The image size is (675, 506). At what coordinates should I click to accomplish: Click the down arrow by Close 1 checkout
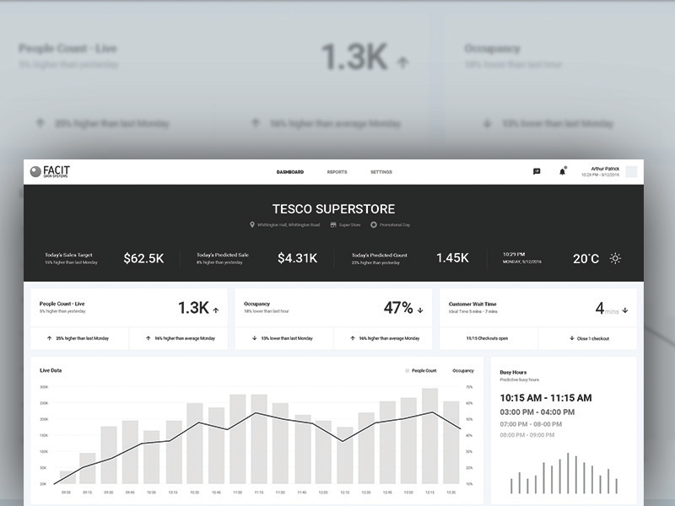pos(572,338)
